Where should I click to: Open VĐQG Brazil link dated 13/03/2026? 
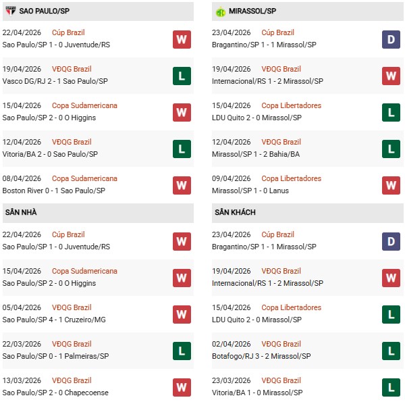pyautogui.click(x=72, y=381)
